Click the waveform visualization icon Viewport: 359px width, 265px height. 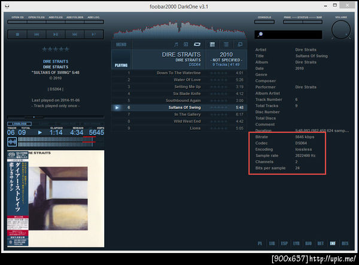coord(12,142)
